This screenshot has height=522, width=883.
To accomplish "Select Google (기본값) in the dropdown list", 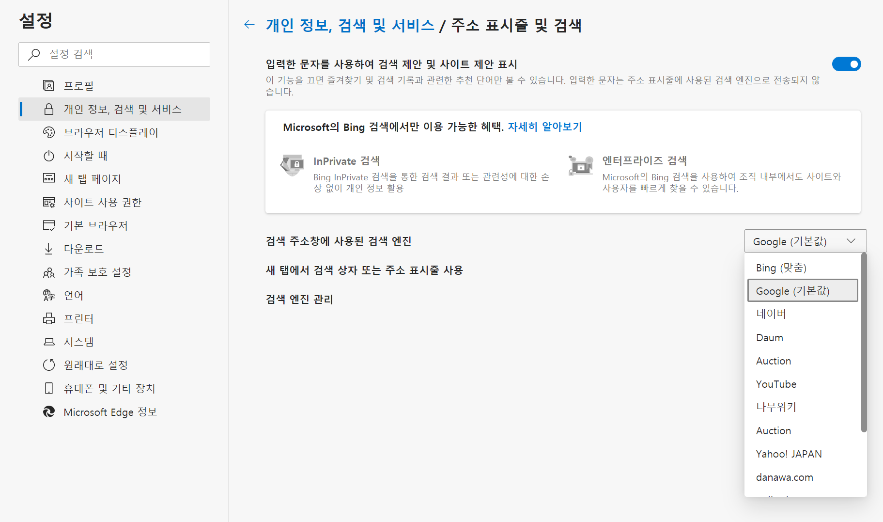I will [803, 290].
